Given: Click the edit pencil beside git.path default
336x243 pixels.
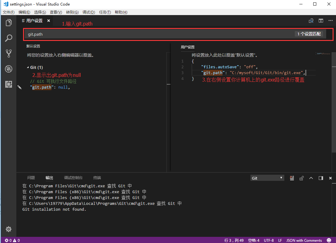Looking at the screenshot, I should tap(19, 87).
